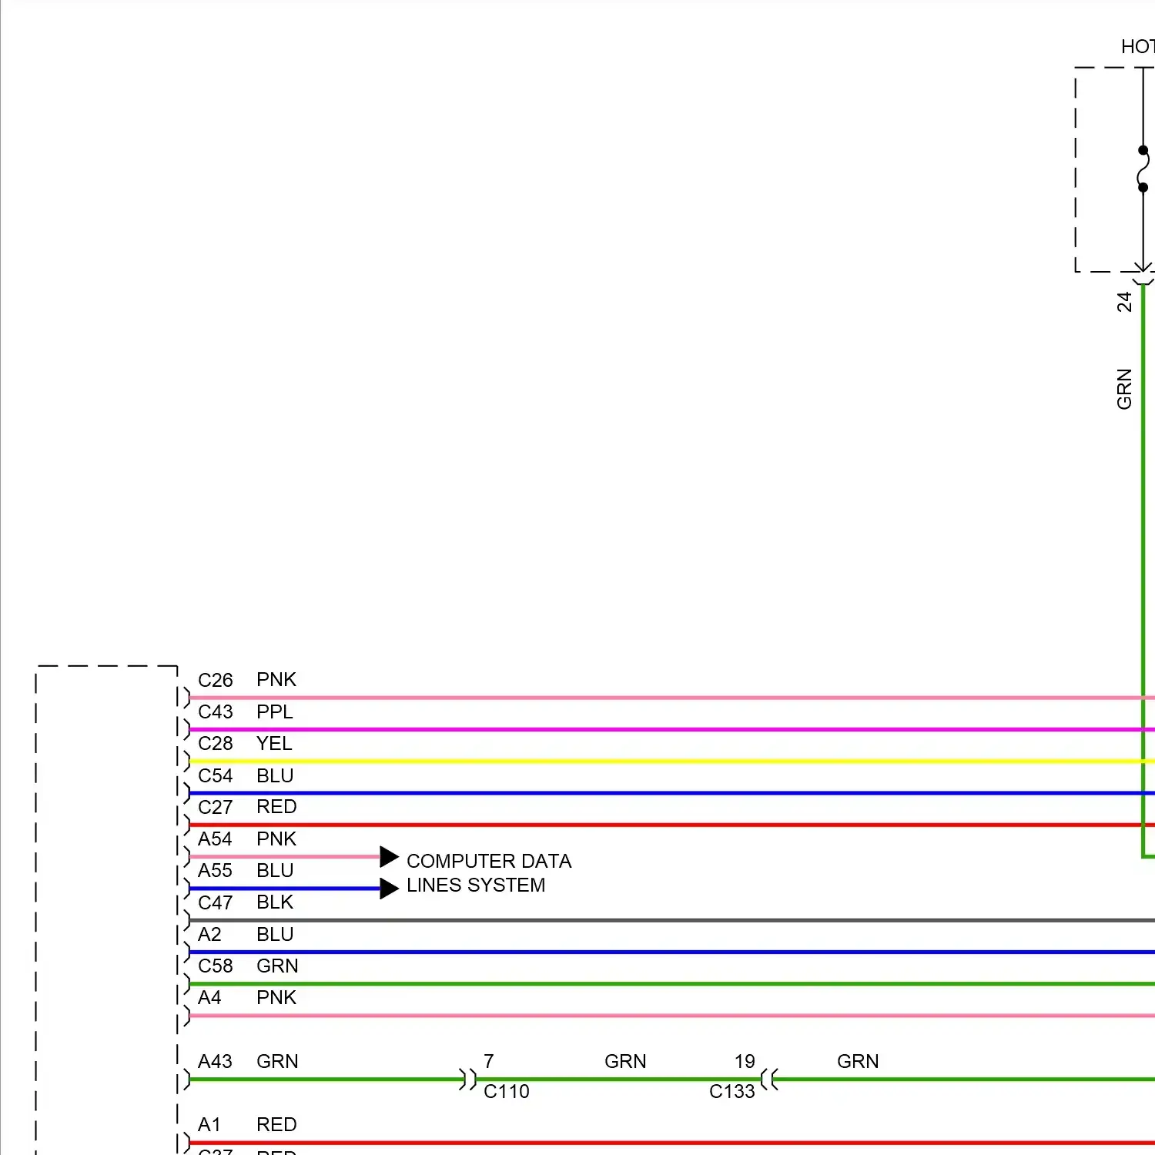Open the COMPUTER DATA LINES SYSTEM reference
The height and width of the screenshot is (1155, 1155).
coord(488,873)
